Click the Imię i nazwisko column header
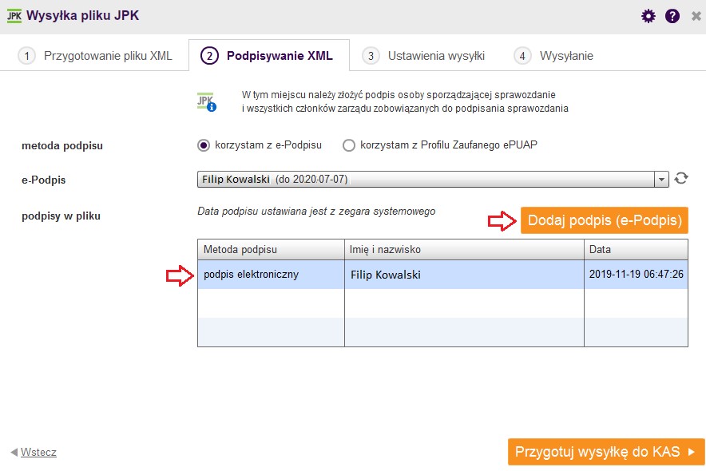The width and height of the screenshot is (706, 471). tap(464, 250)
